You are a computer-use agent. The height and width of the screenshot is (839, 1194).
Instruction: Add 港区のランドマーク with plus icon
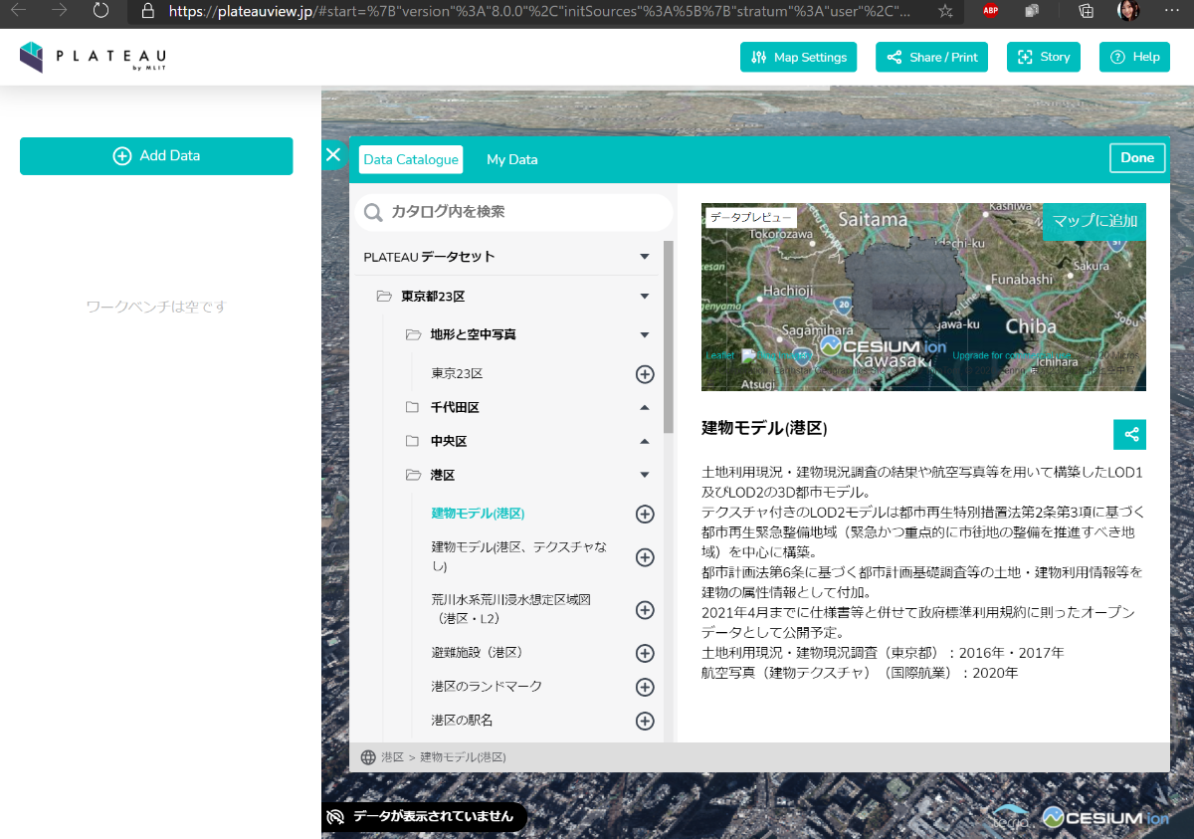pyautogui.click(x=645, y=687)
